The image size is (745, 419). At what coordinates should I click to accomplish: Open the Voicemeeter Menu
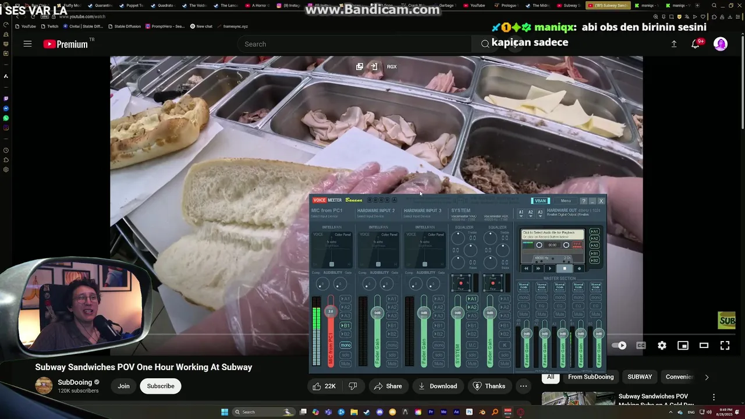point(566,201)
